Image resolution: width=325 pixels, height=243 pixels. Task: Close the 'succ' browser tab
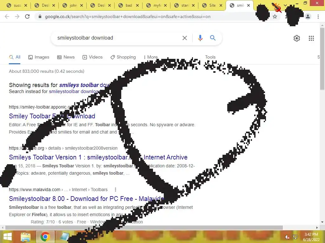tap(26, 5)
